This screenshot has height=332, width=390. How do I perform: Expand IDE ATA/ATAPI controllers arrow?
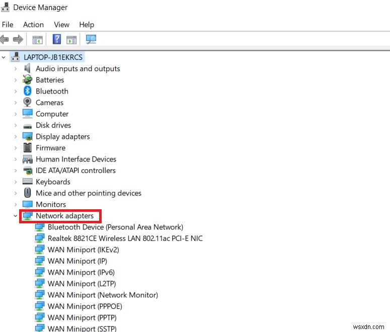(16, 171)
